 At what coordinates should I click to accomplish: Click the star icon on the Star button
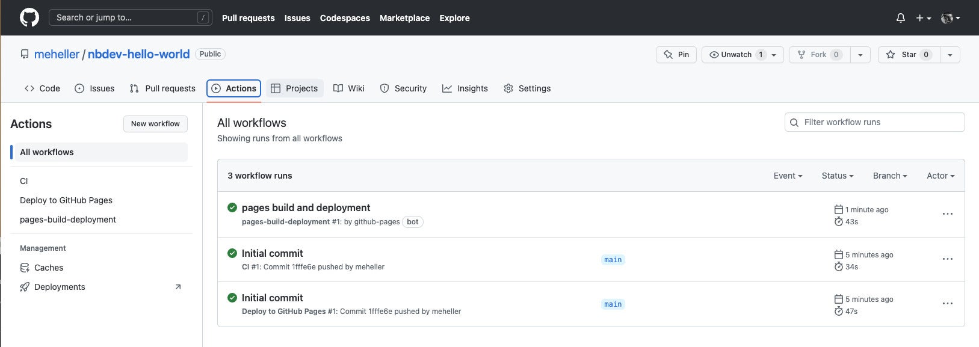891,55
